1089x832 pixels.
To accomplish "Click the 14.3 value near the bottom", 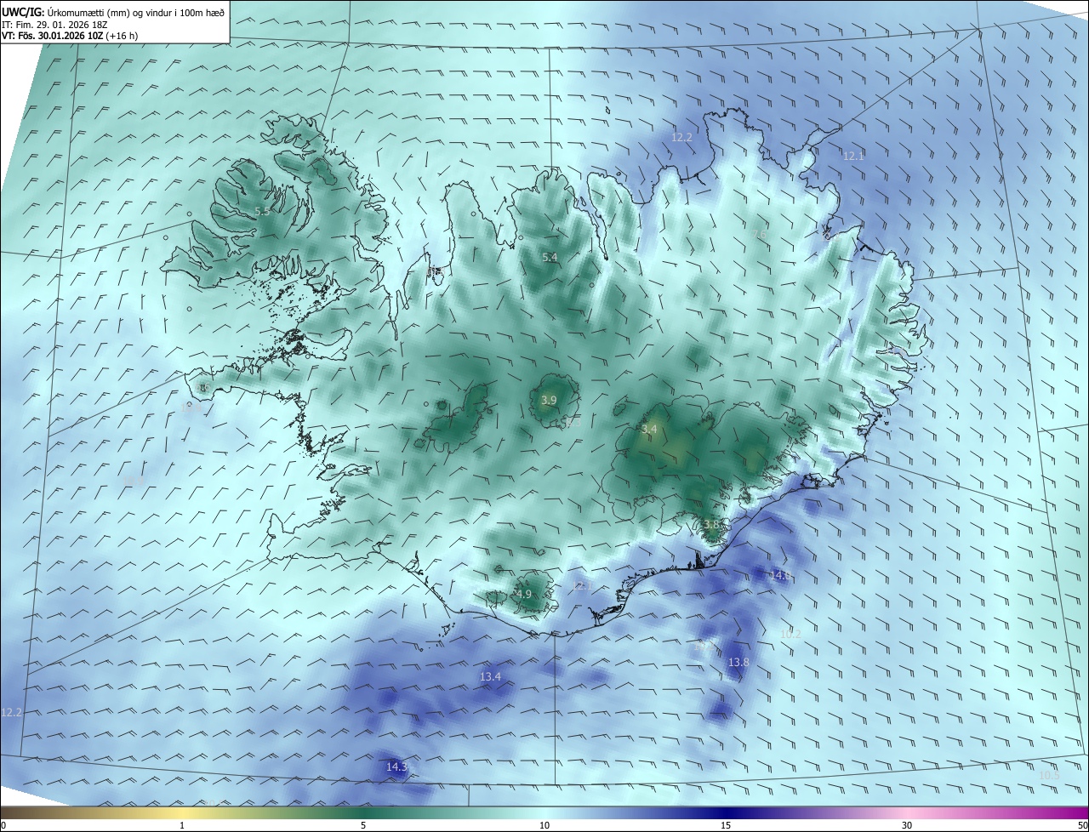I will [396, 766].
